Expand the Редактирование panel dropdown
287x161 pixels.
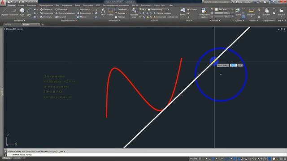[x=69, y=21]
